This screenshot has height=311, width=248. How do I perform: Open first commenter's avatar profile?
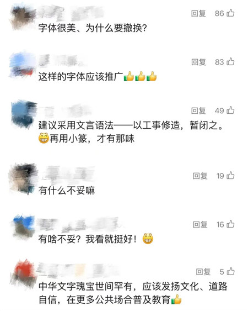pyautogui.click(x=22, y=18)
